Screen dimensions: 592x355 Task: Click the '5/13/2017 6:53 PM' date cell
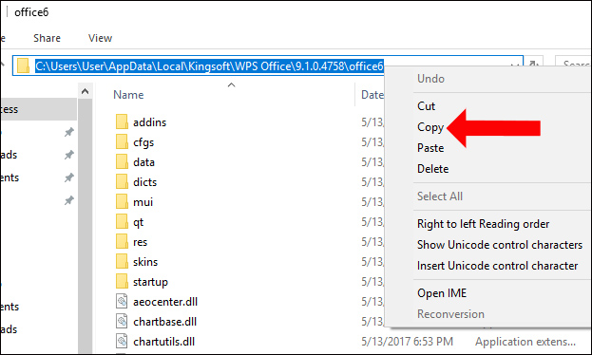click(407, 342)
